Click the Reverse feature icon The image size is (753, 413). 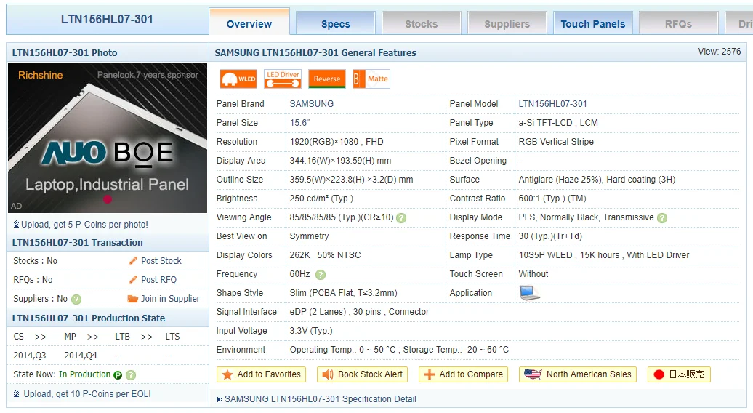[x=326, y=79]
